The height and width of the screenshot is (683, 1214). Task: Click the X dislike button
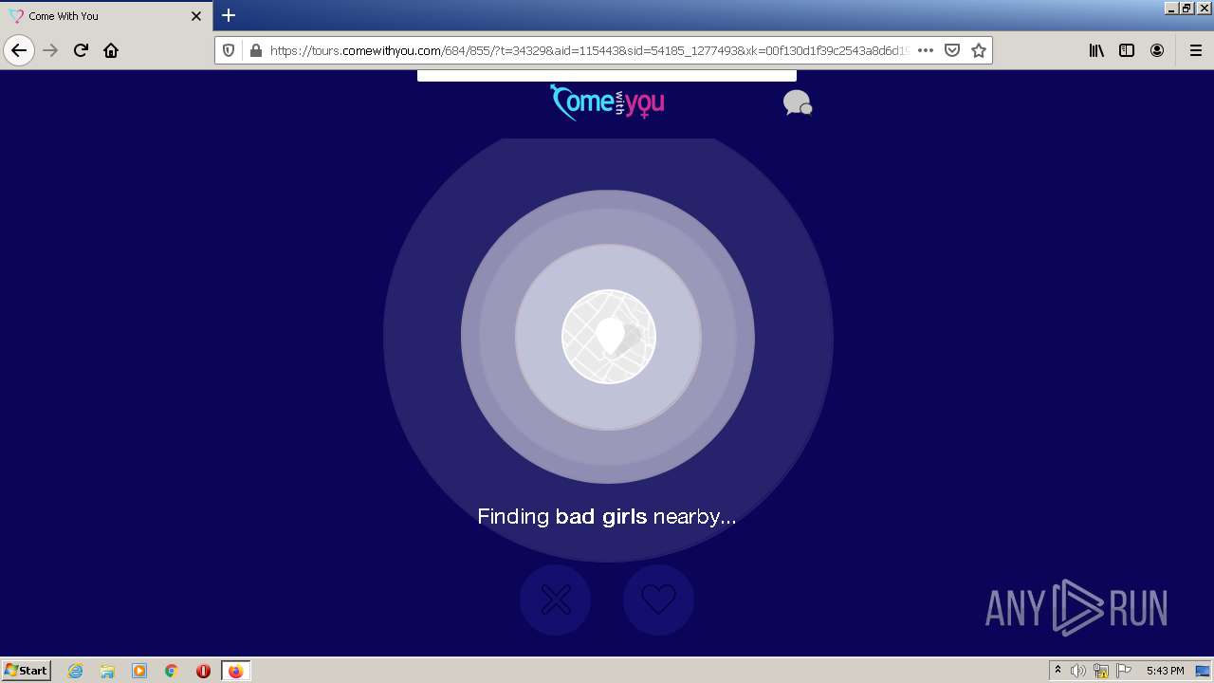click(555, 600)
